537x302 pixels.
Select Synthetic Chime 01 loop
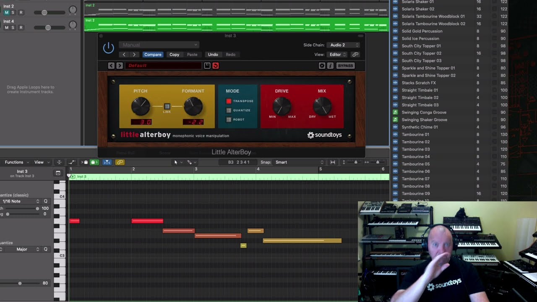click(x=420, y=127)
